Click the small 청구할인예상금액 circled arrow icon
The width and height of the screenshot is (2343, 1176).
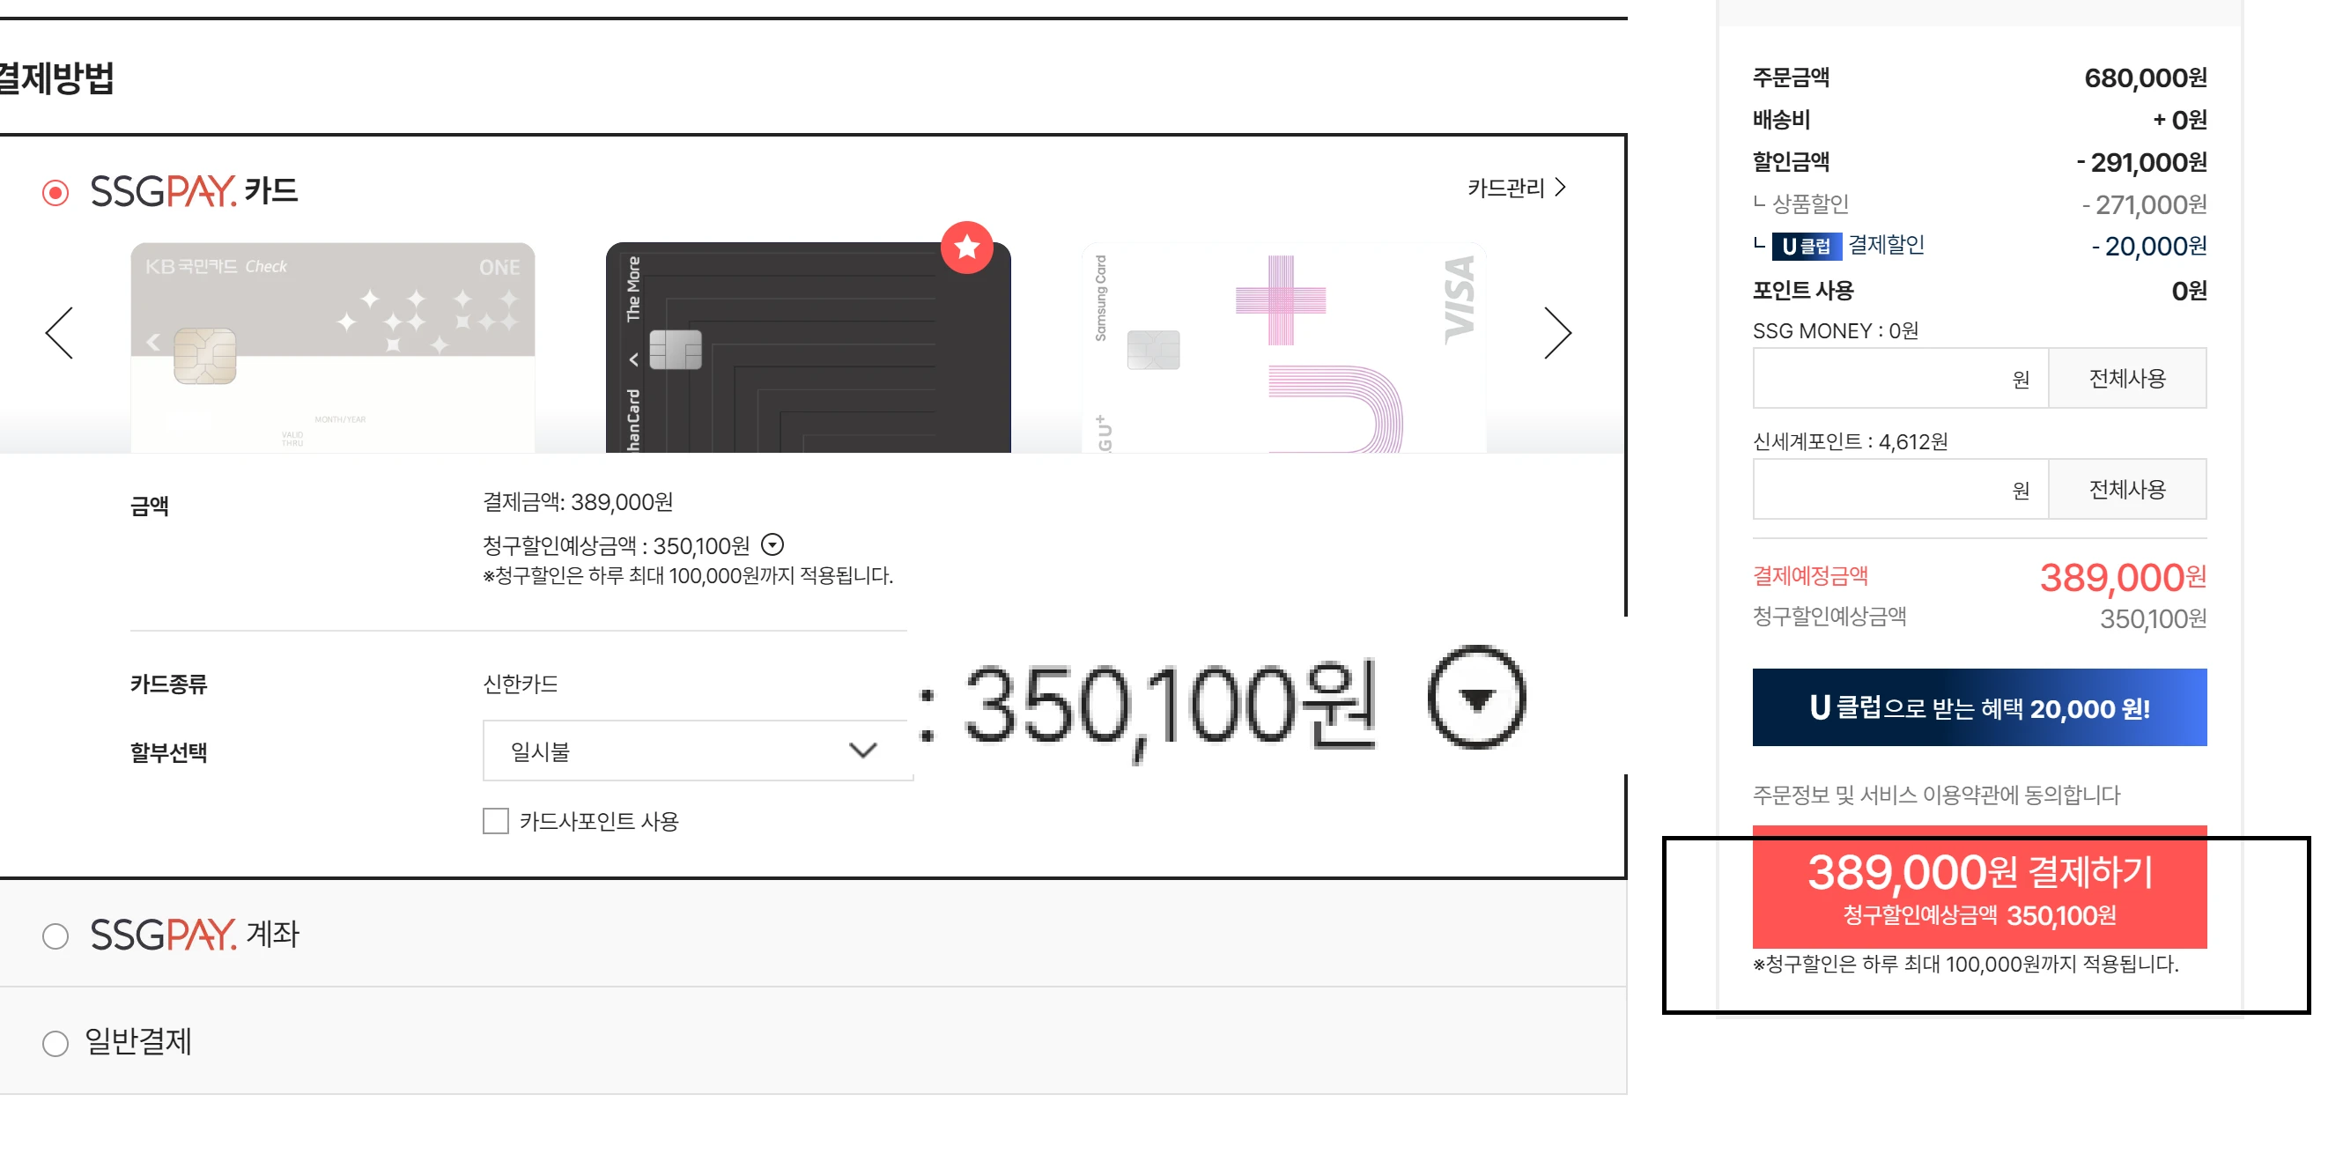772,544
